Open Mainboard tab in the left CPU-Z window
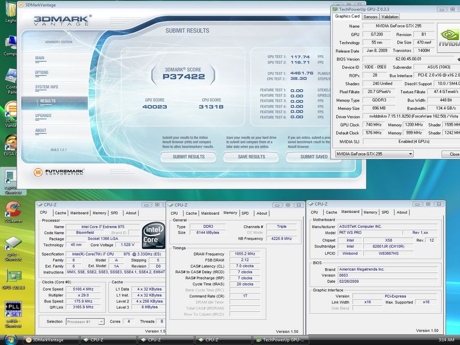460x345 pixels. [79, 213]
